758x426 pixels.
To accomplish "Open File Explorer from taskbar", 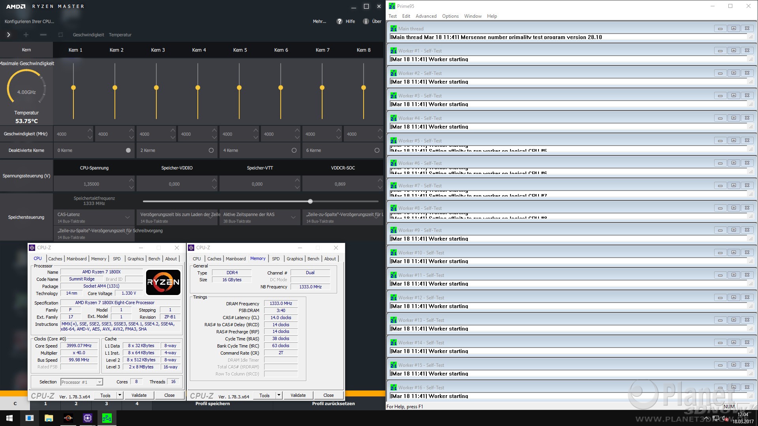I will coord(49,418).
